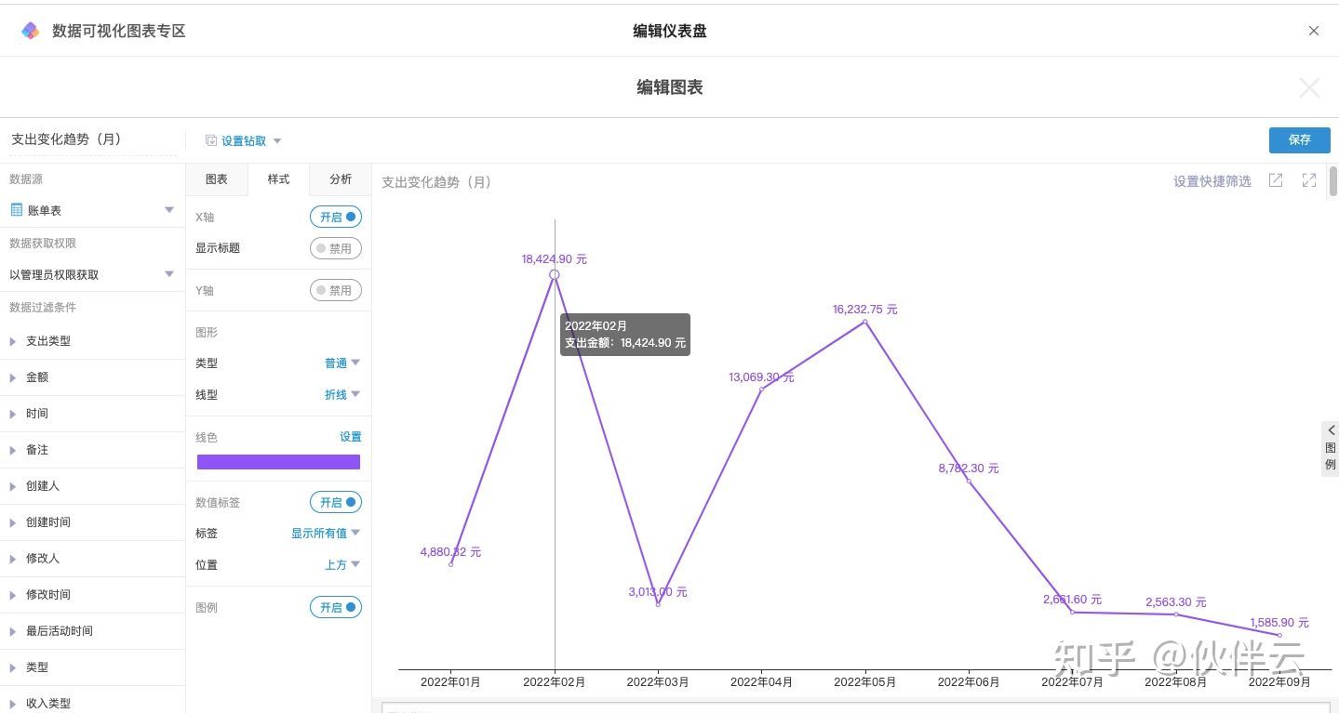Click the chart title input field

(x=93, y=139)
